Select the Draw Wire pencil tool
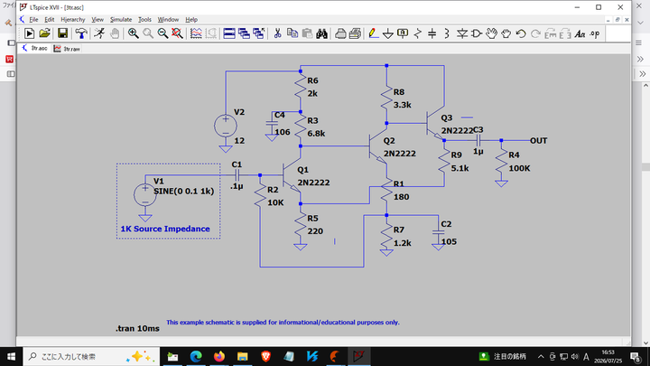 coord(373,33)
